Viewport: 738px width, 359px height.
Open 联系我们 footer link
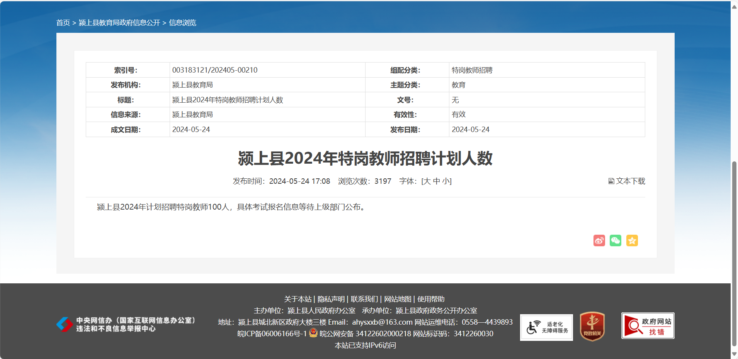(x=364, y=299)
